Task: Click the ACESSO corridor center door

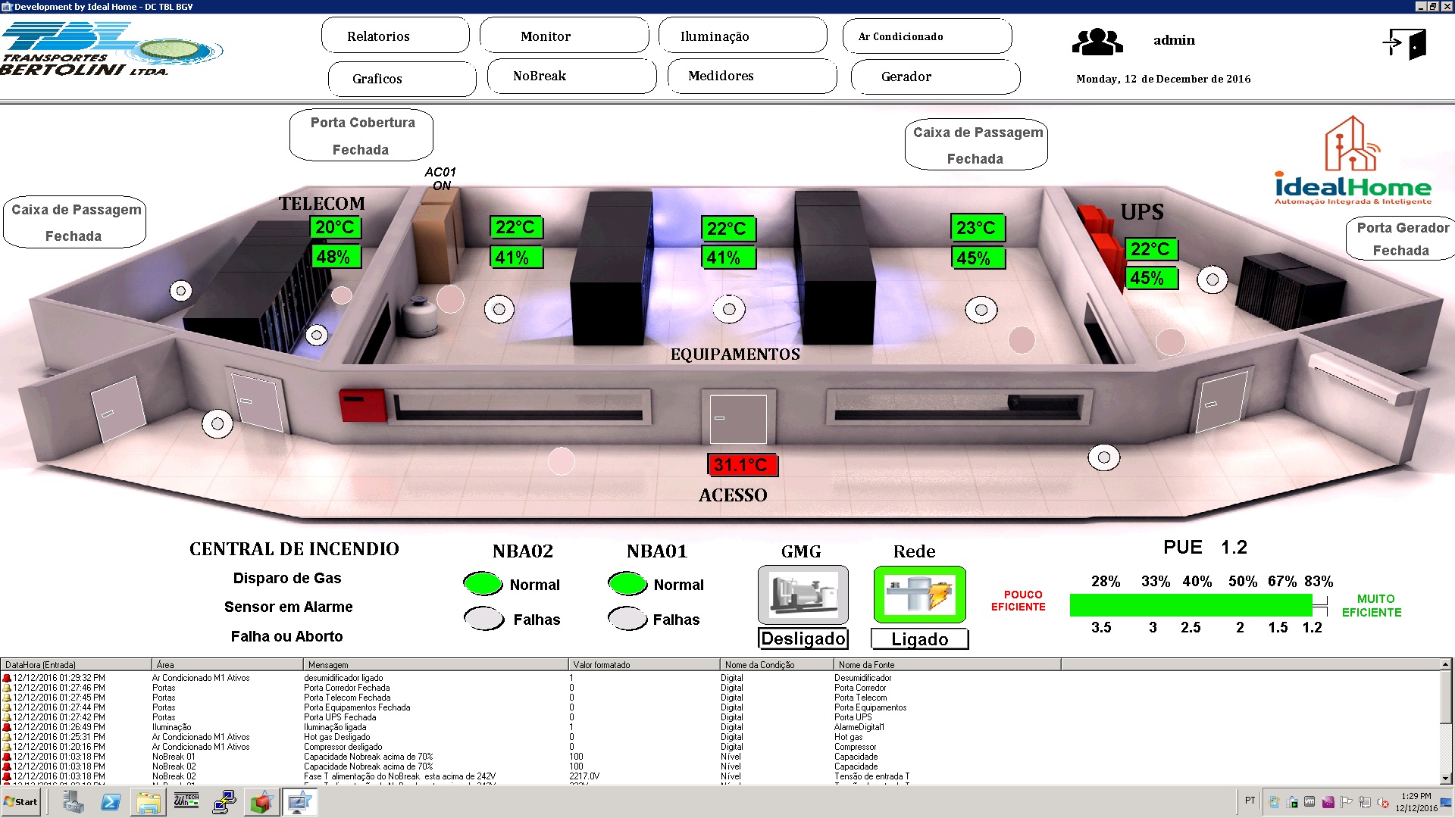Action: [737, 418]
